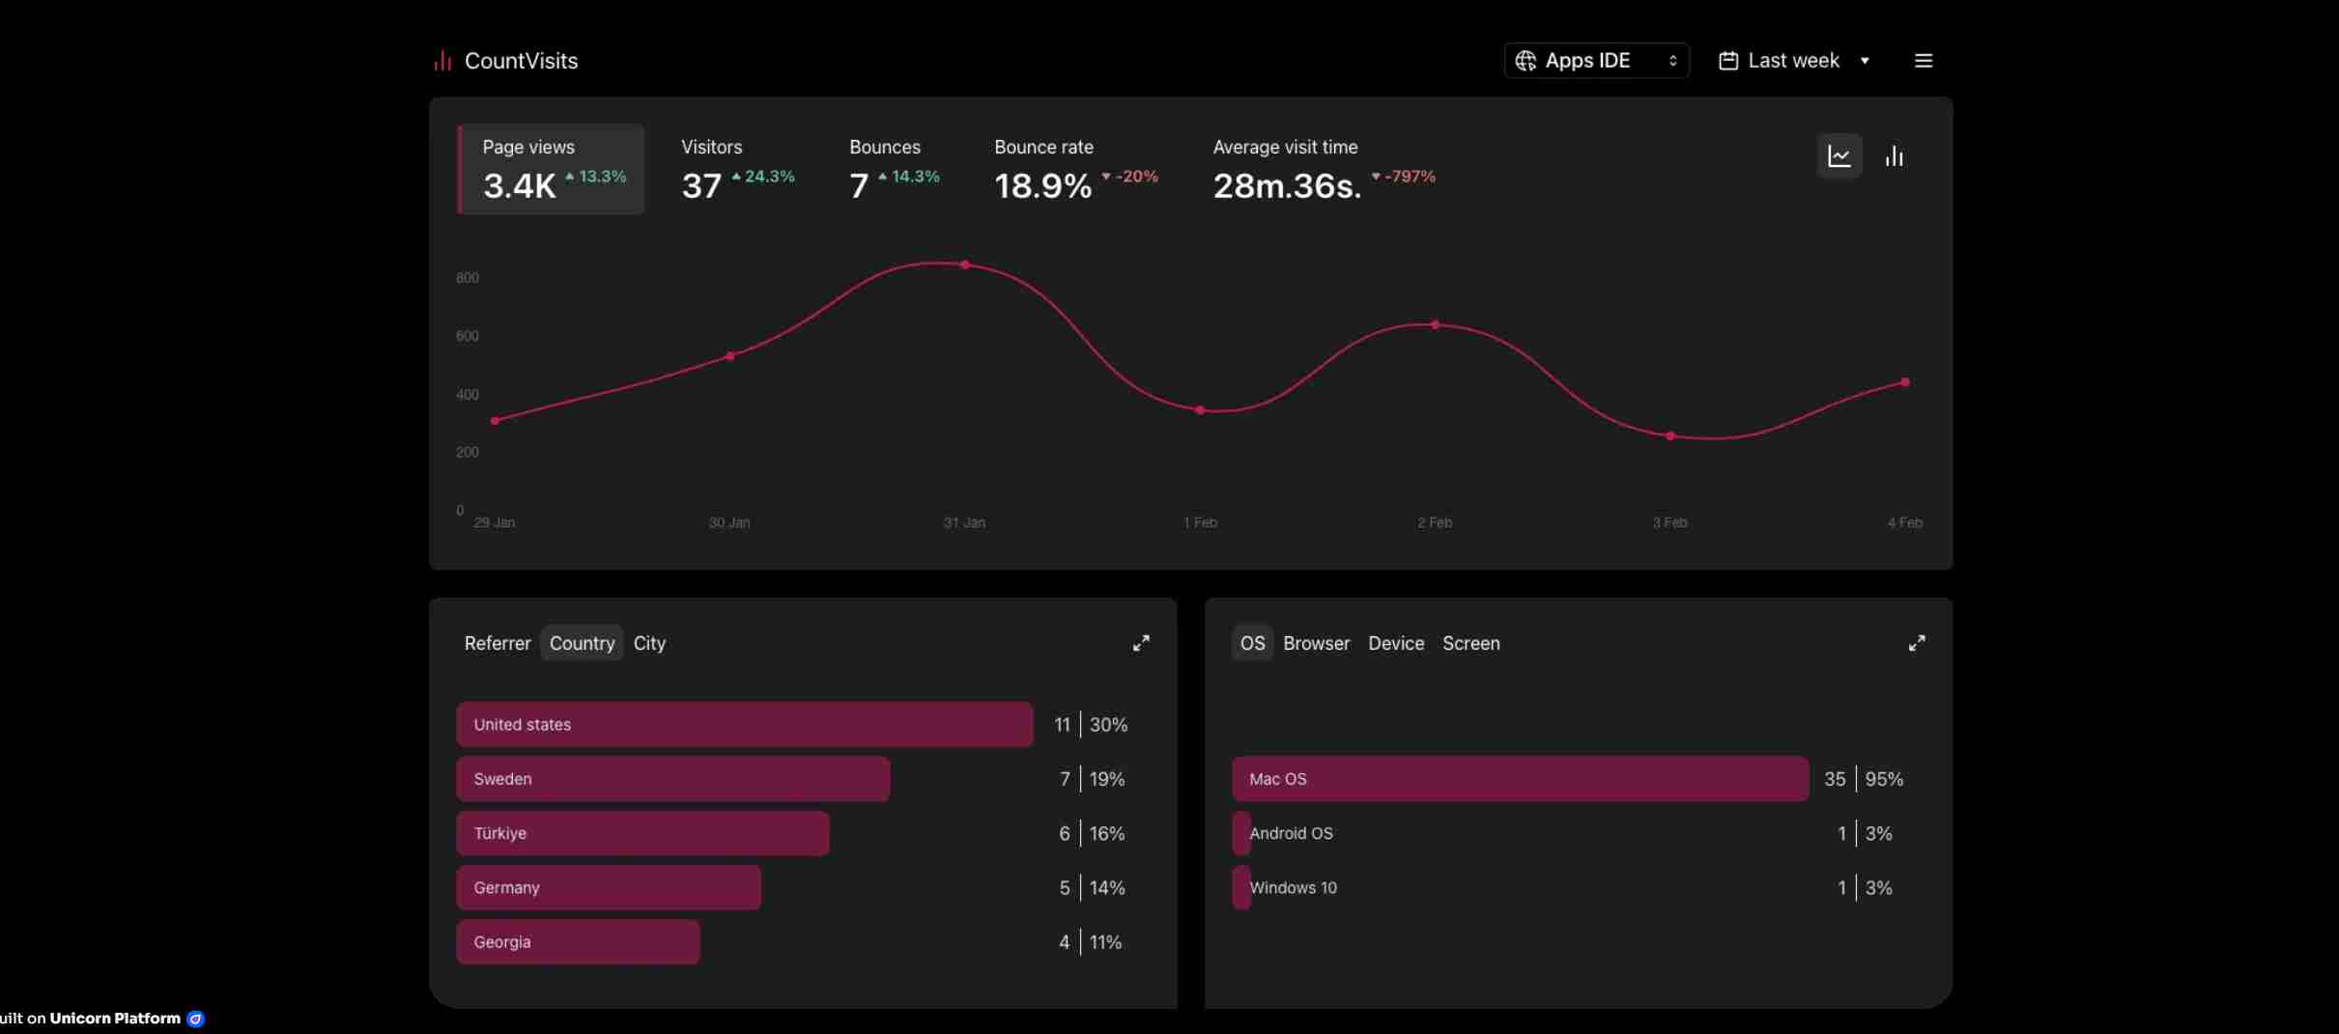Select the Page views metric card
Viewport: 2339px width, 1034px height.
[x=551, y=169]
